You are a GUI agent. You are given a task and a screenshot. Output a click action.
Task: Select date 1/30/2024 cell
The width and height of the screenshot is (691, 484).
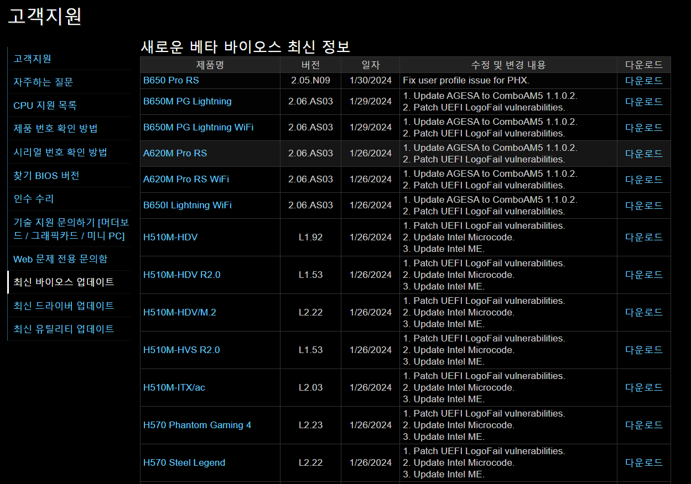click(371, 80)
